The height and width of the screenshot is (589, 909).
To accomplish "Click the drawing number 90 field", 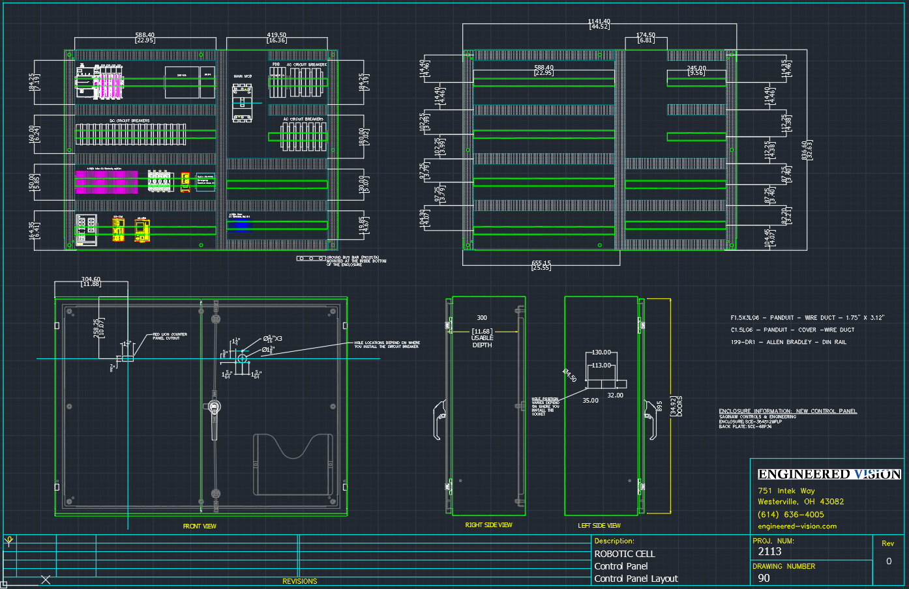I will click(764, 578).
